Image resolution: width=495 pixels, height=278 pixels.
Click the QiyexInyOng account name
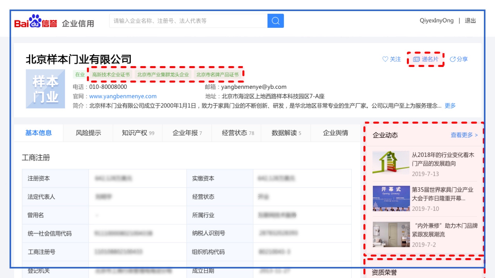click(436, 21)
